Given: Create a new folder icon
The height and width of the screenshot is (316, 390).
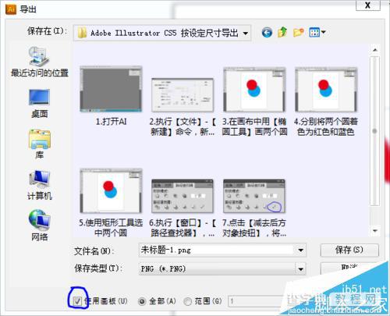Looking at the screenshot, I should [x=298, y=33].
